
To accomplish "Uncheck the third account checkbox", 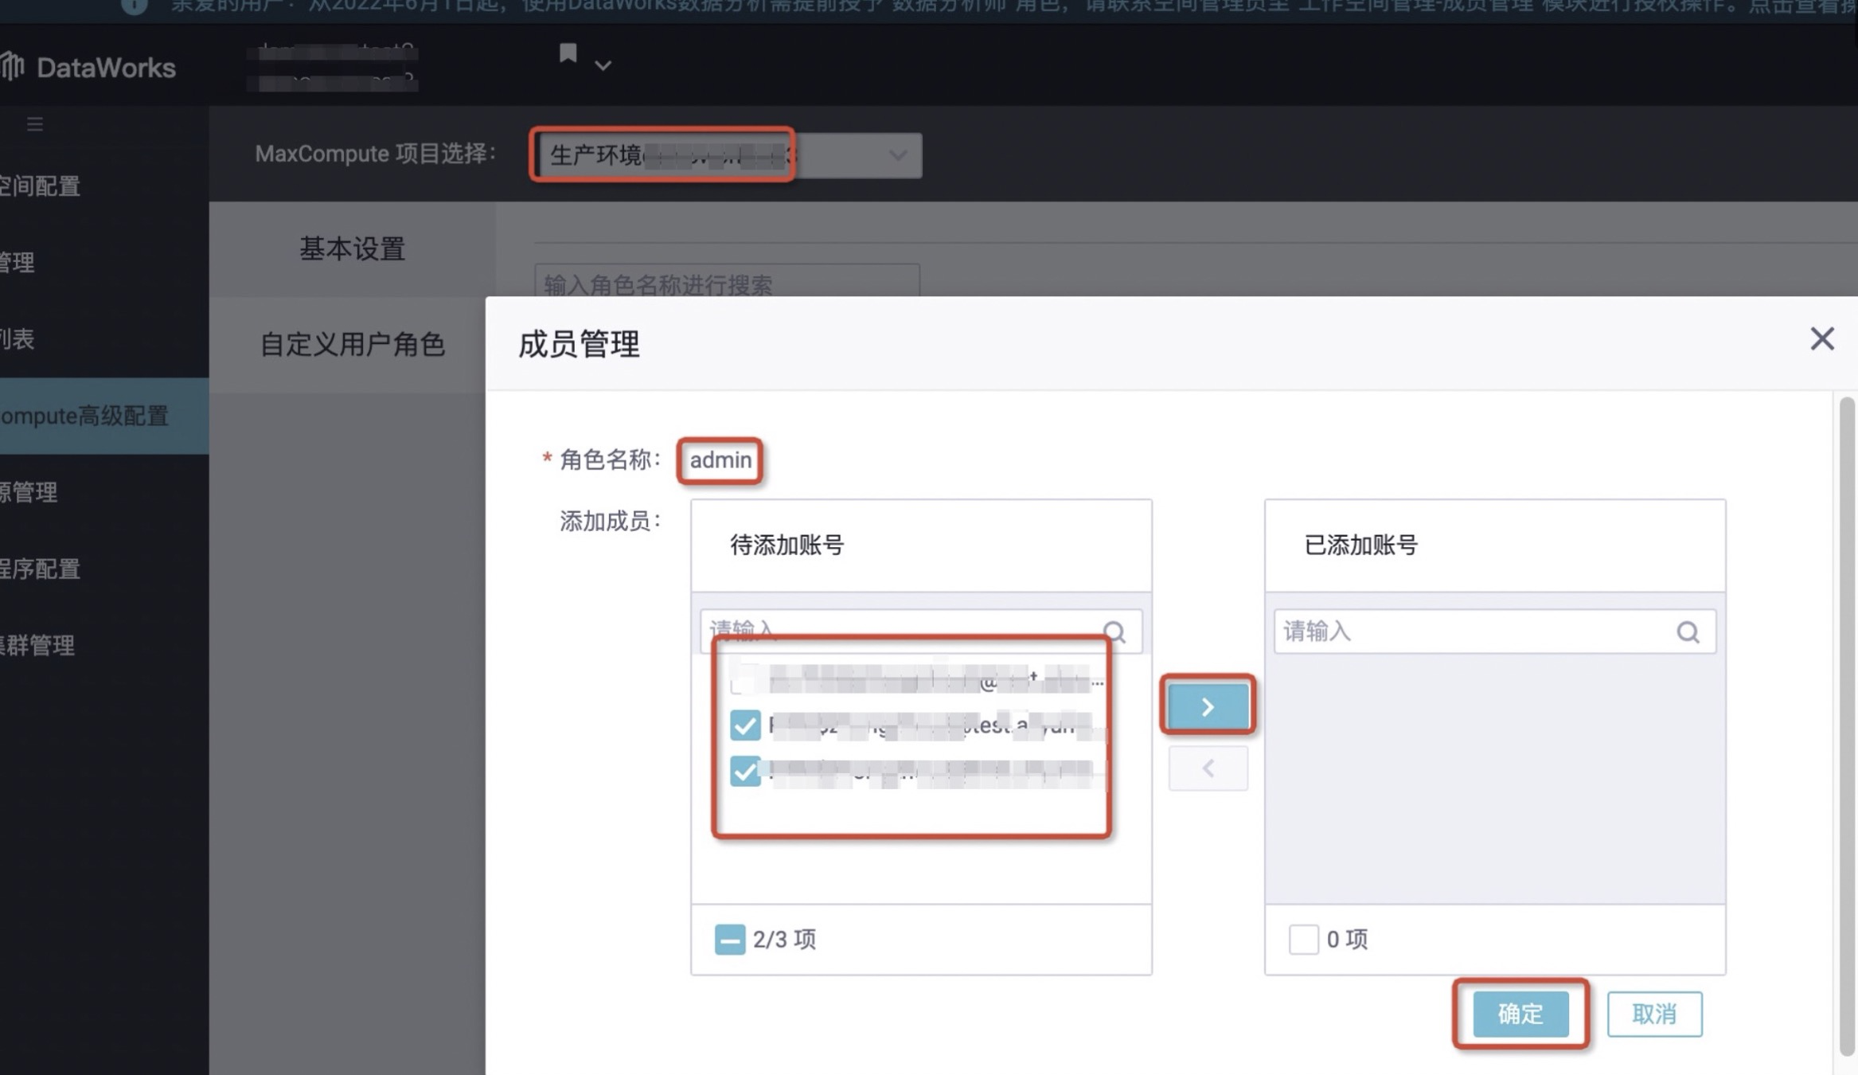I will click(x=745, y=771).
